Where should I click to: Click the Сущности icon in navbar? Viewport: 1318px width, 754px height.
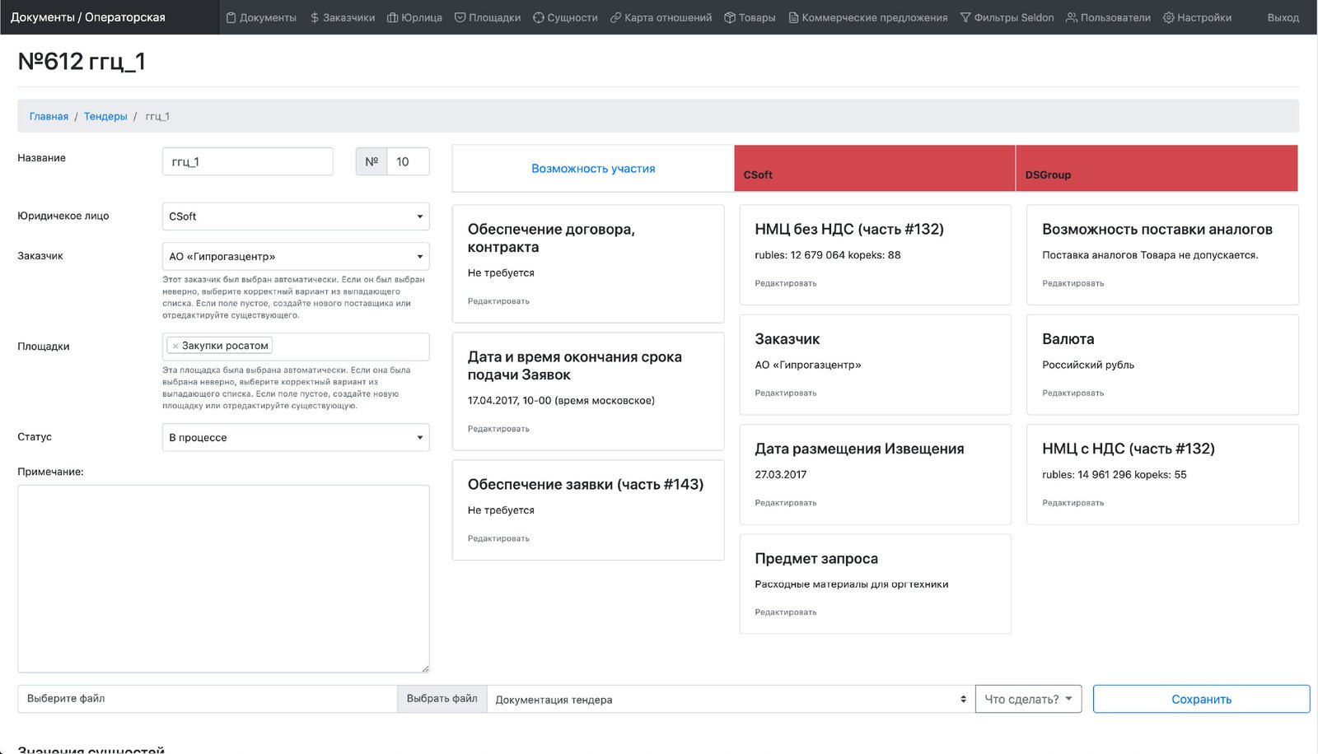click(539, 17)
